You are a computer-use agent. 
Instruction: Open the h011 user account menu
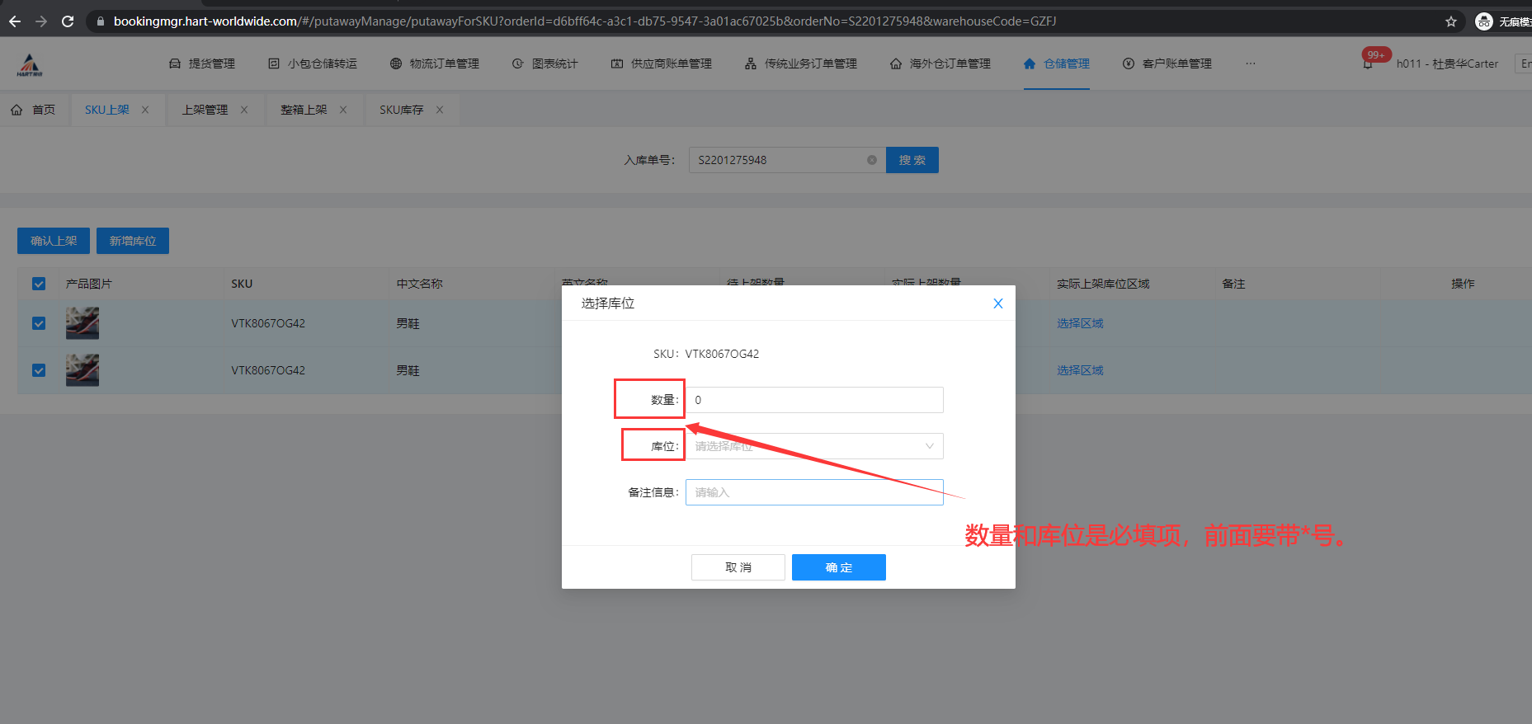1447,63
